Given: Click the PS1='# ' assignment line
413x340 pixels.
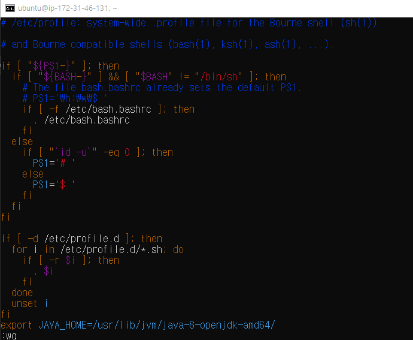Looking at the screenshot, I should [x=54, y=163].
